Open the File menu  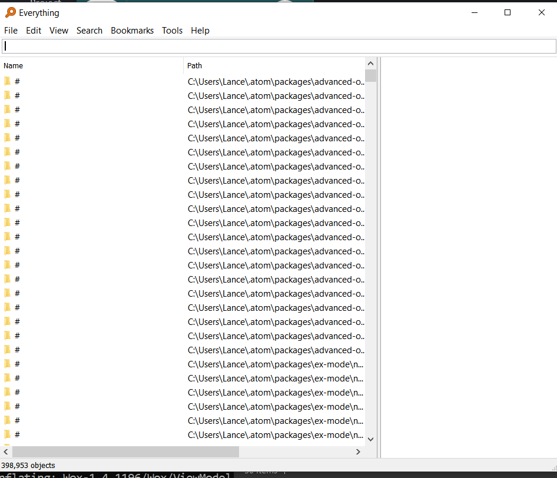click(x=11, y=30)
